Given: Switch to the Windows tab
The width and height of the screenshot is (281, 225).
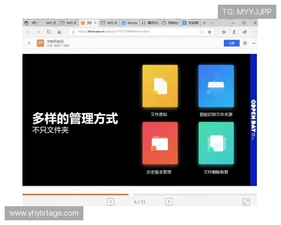Looking at the screenshot, I should [x=130, y=23].
